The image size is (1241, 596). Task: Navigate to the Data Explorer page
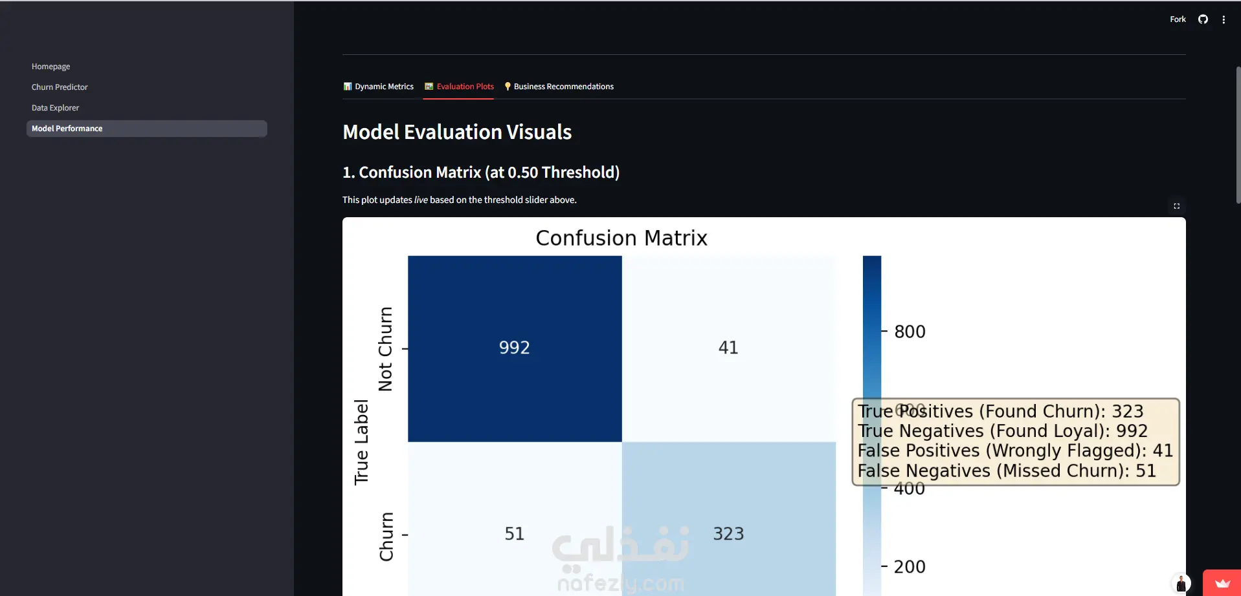click(56, 108)
